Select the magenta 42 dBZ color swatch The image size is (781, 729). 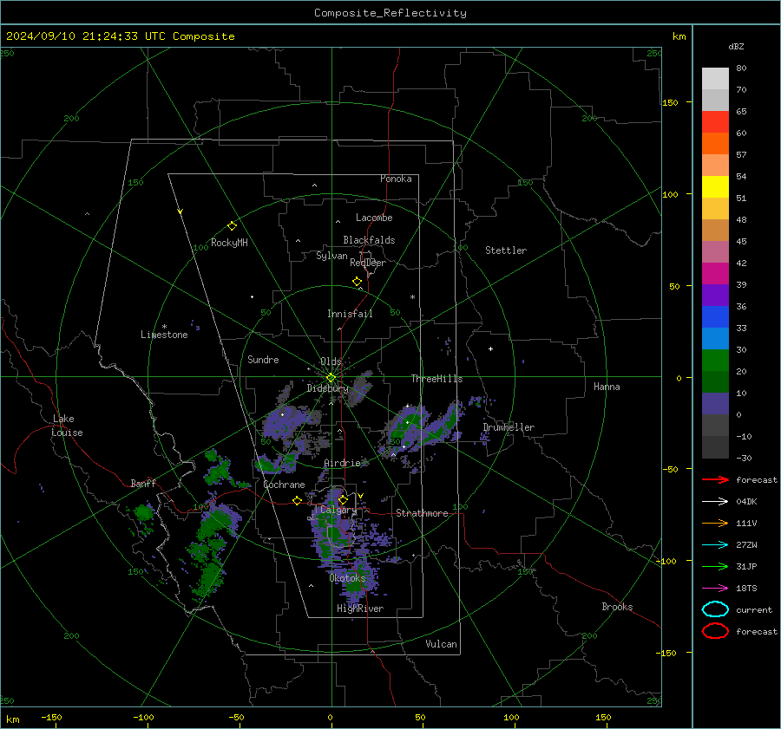(x=715, y=274)
